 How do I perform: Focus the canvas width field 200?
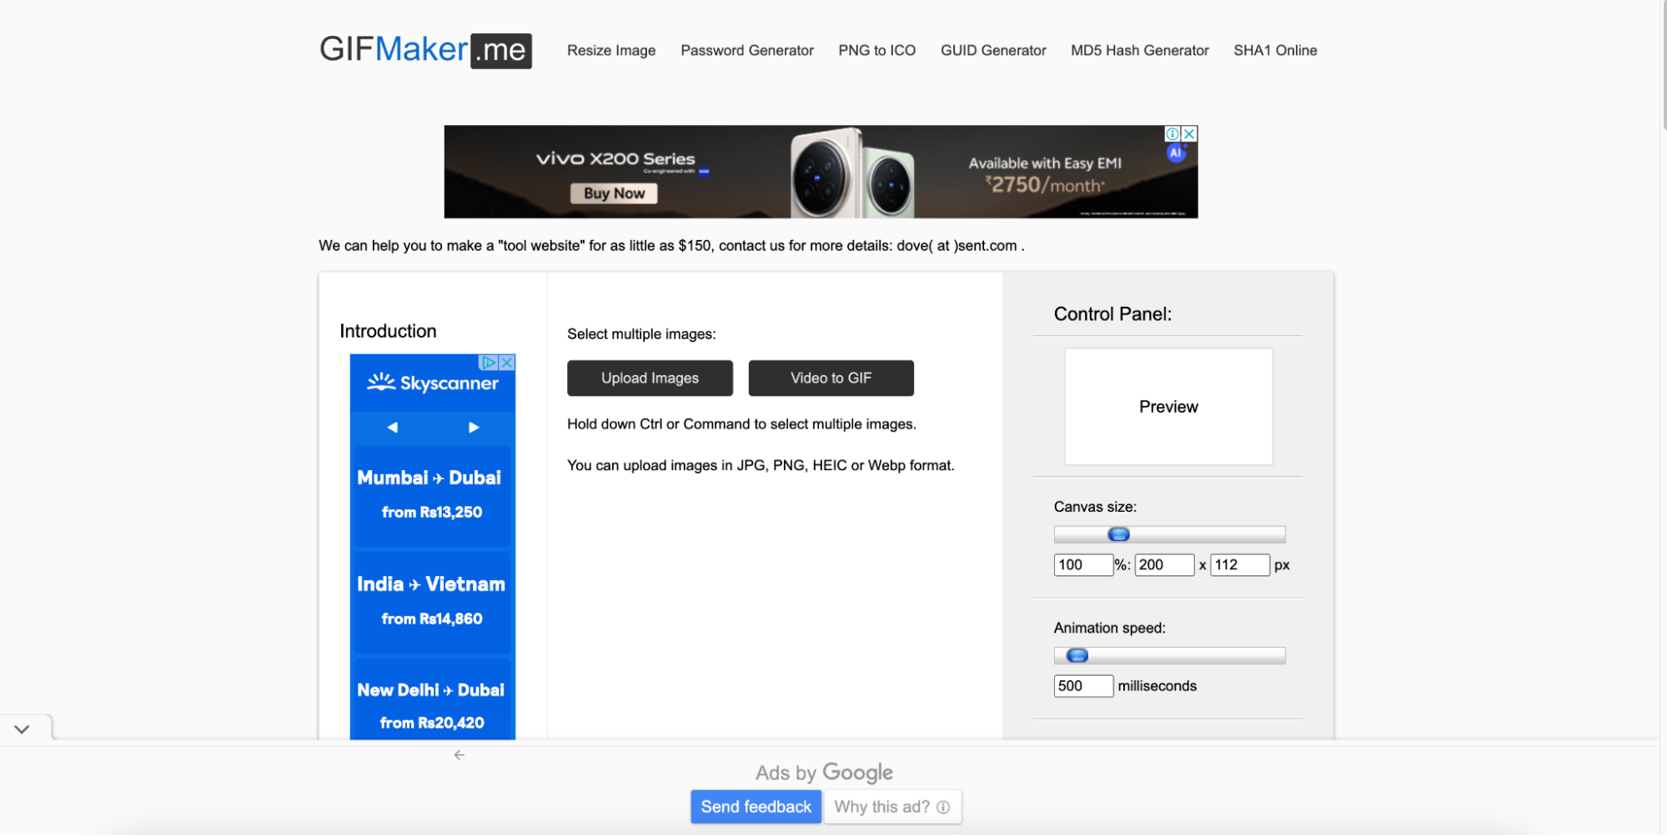coord(1164,565)
